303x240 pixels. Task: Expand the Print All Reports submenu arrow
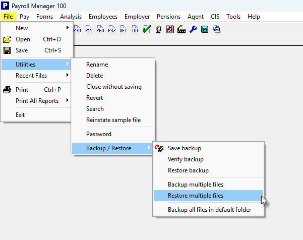[x=67, y=100]
